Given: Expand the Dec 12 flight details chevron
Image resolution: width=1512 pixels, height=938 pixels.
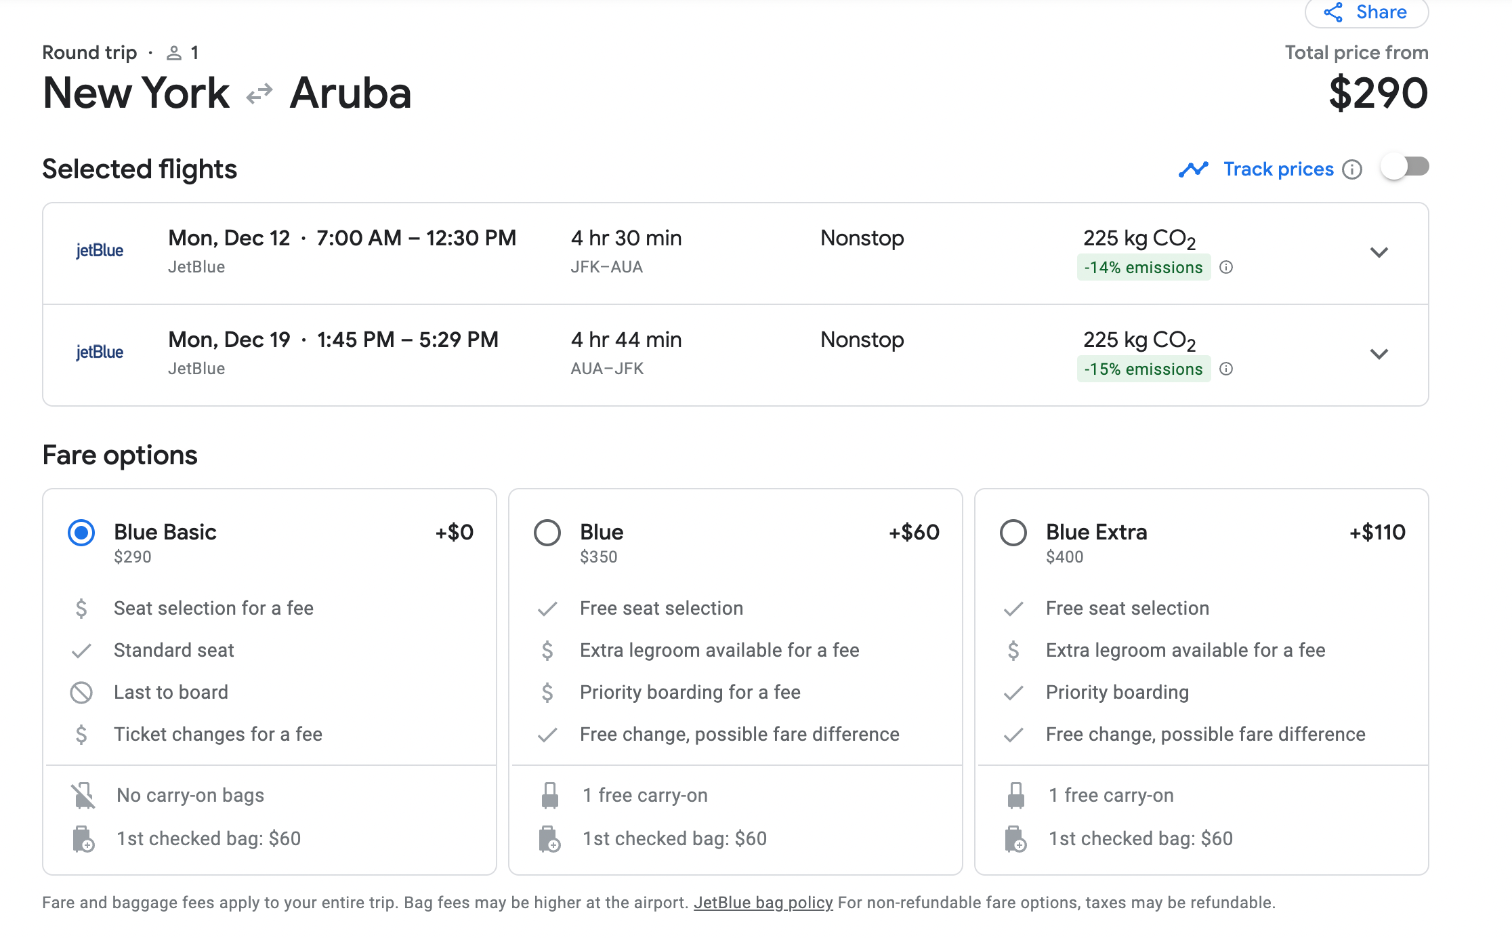Looking at the screenshot, I should (x=1379, y=253).
